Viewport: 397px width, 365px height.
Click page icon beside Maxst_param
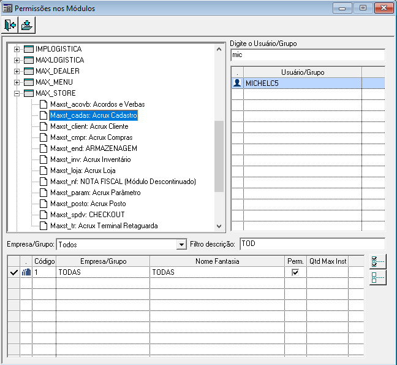(43, 193)
